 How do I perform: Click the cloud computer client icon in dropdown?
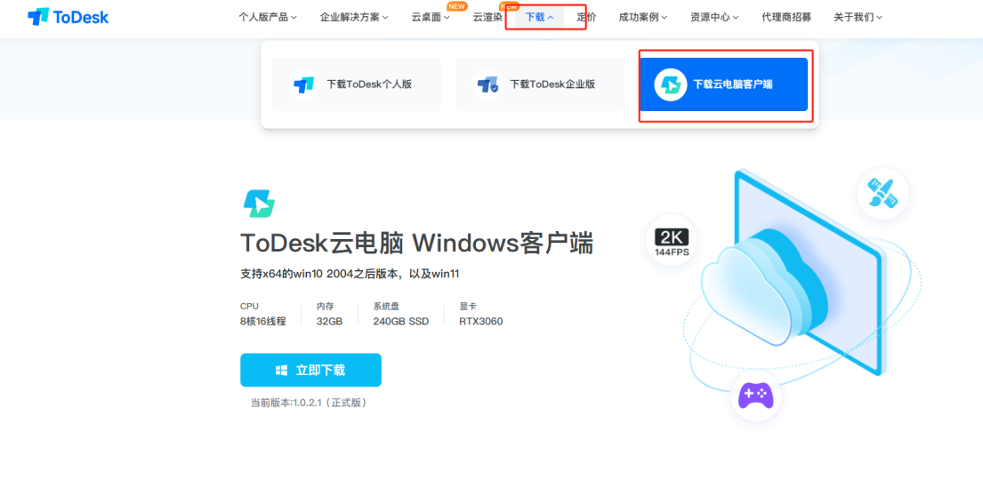coord(670,84)
